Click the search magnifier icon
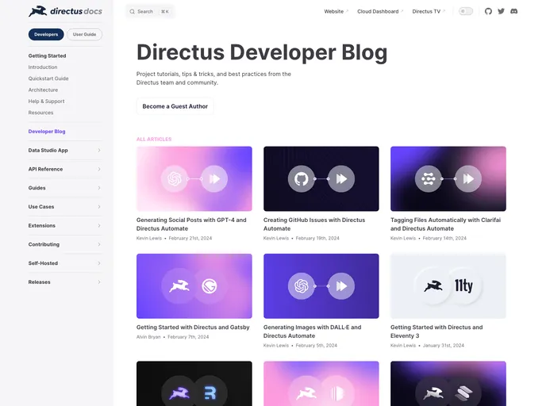The height and width of the screenshot is (406, 546). (132, 11)
